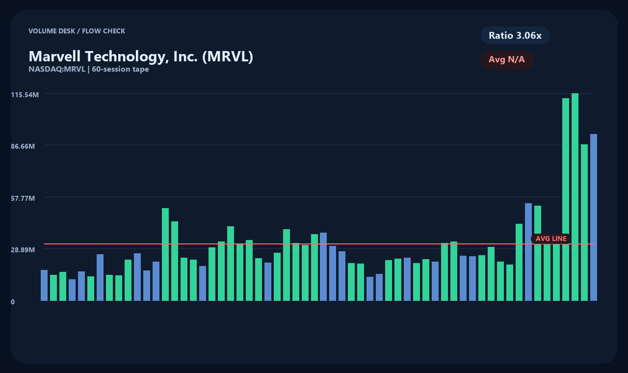Click the 0 axis label
This screenshot has width=628, height=373.
[x=13, y=302]
